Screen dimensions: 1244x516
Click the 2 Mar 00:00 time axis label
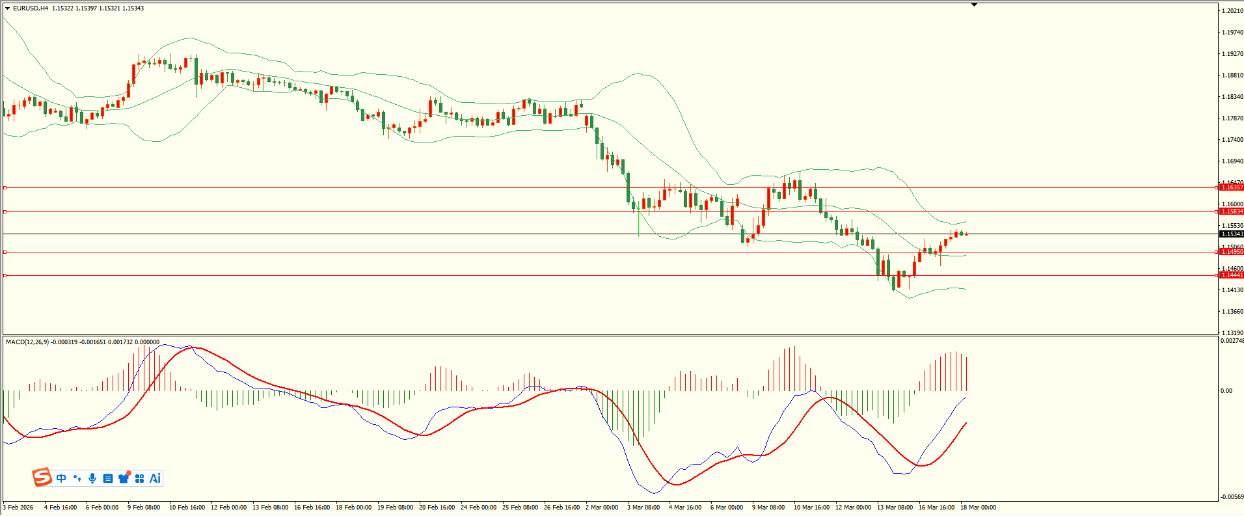pos(602,508)
